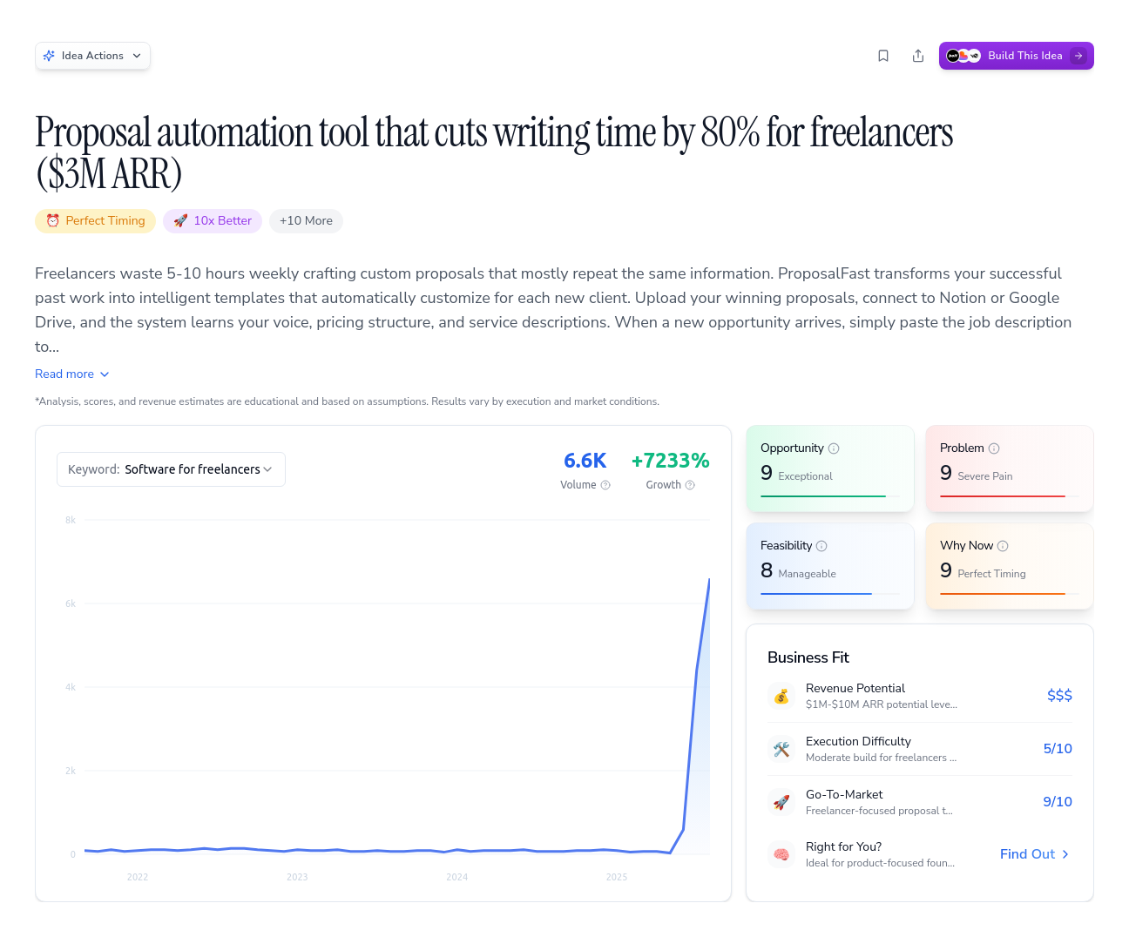Click the info icon next to Opportunity
Viewport: 1129px width, 937px height.
[x=834, y=448]
